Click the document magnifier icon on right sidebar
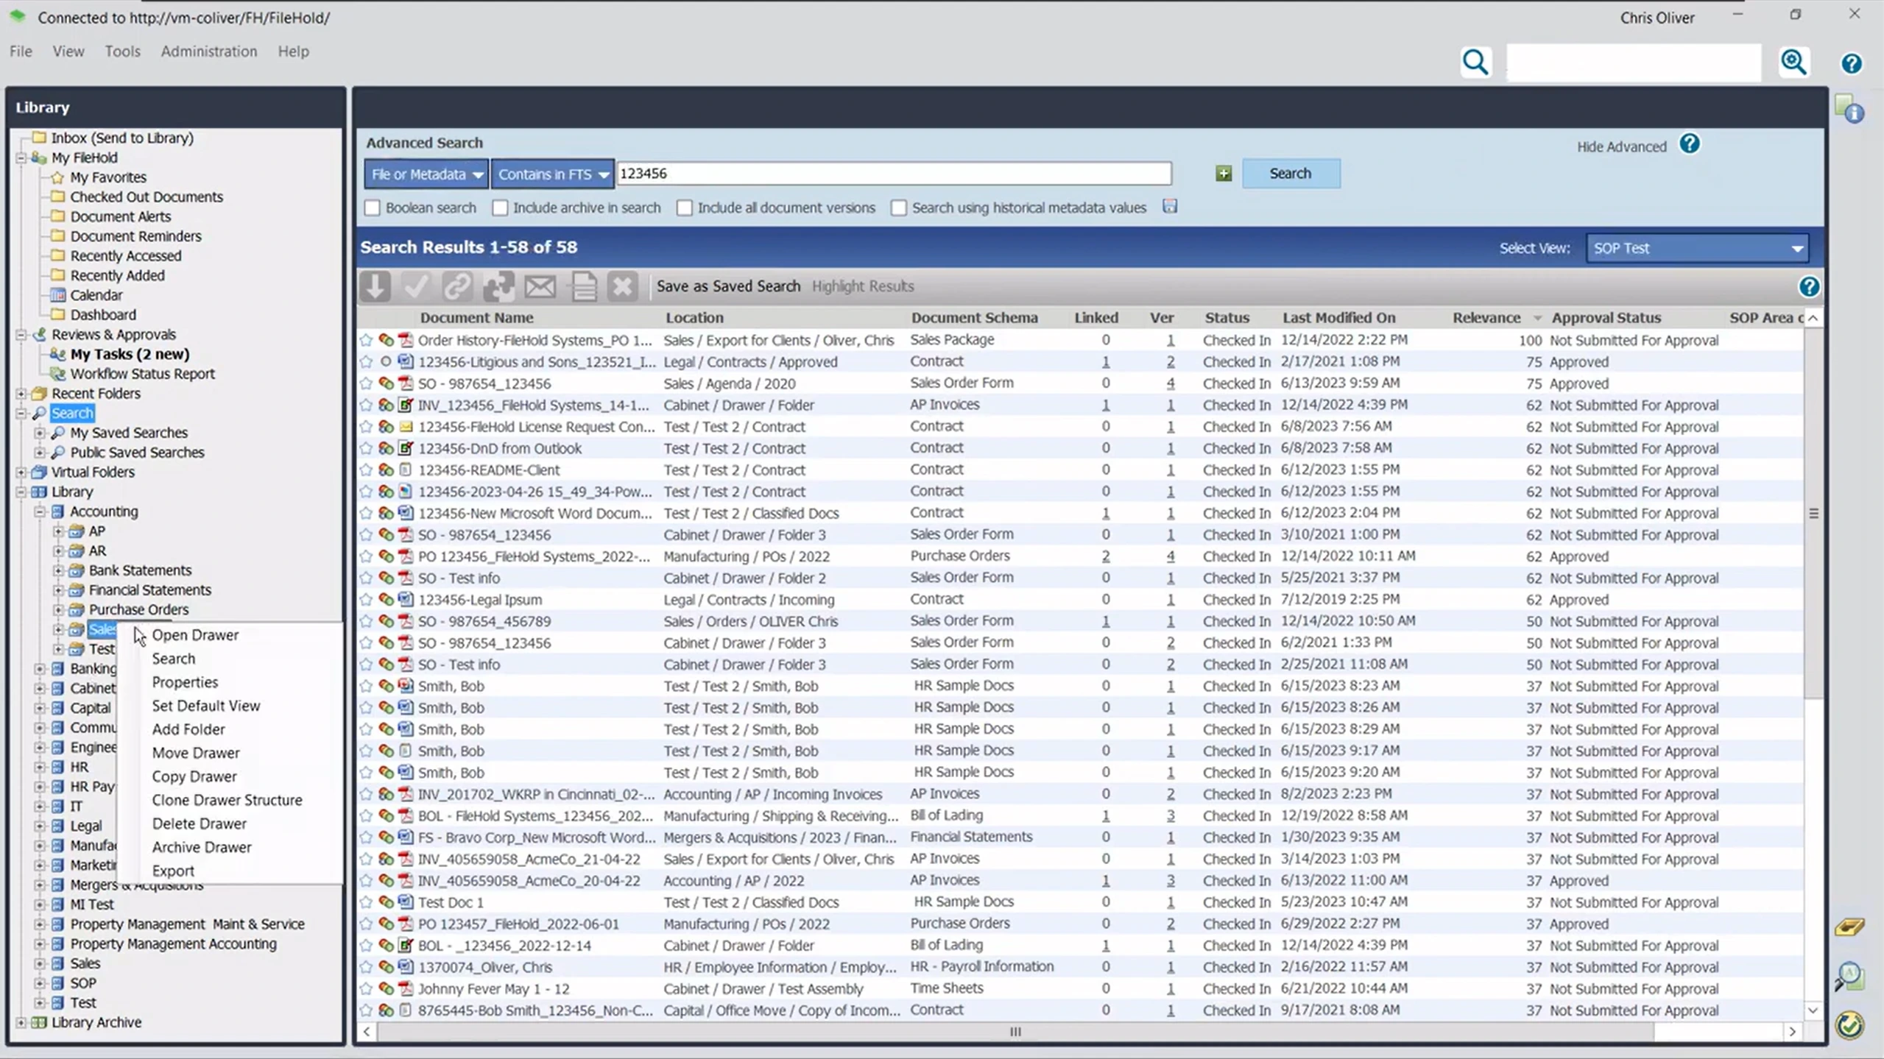The width and height of the screenshot is (1884, 1059). [1849, 977]
